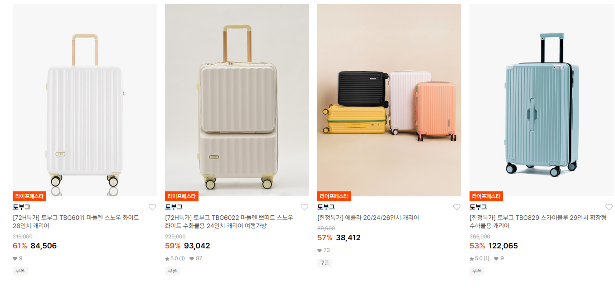615x290 pixels.
Task: Toggle wishlist heart for TBG6011 snow white carrier
Action: [x=152, y=207]
